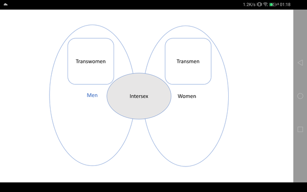The width and height of the screenshot is (307, 192).
Task: Select the gray Intersex ellipse
Action: pos(139,96)
